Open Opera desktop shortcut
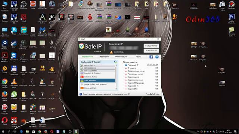Viewport: 239px width, 134px height. pos(4,121)
